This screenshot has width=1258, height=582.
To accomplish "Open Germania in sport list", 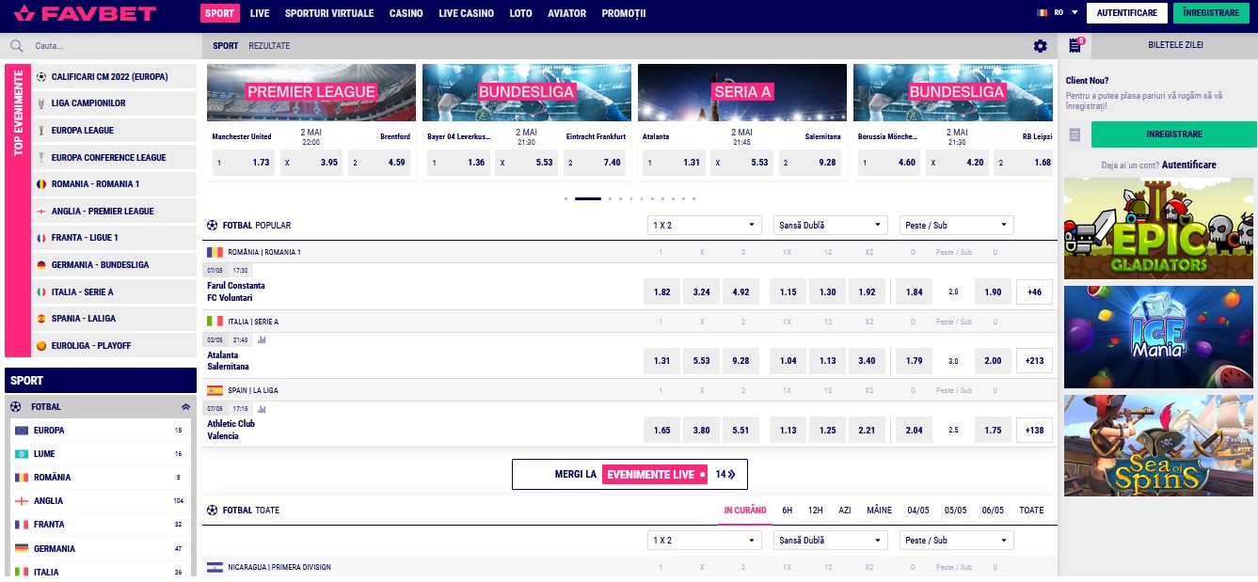I will click(99, 548).
